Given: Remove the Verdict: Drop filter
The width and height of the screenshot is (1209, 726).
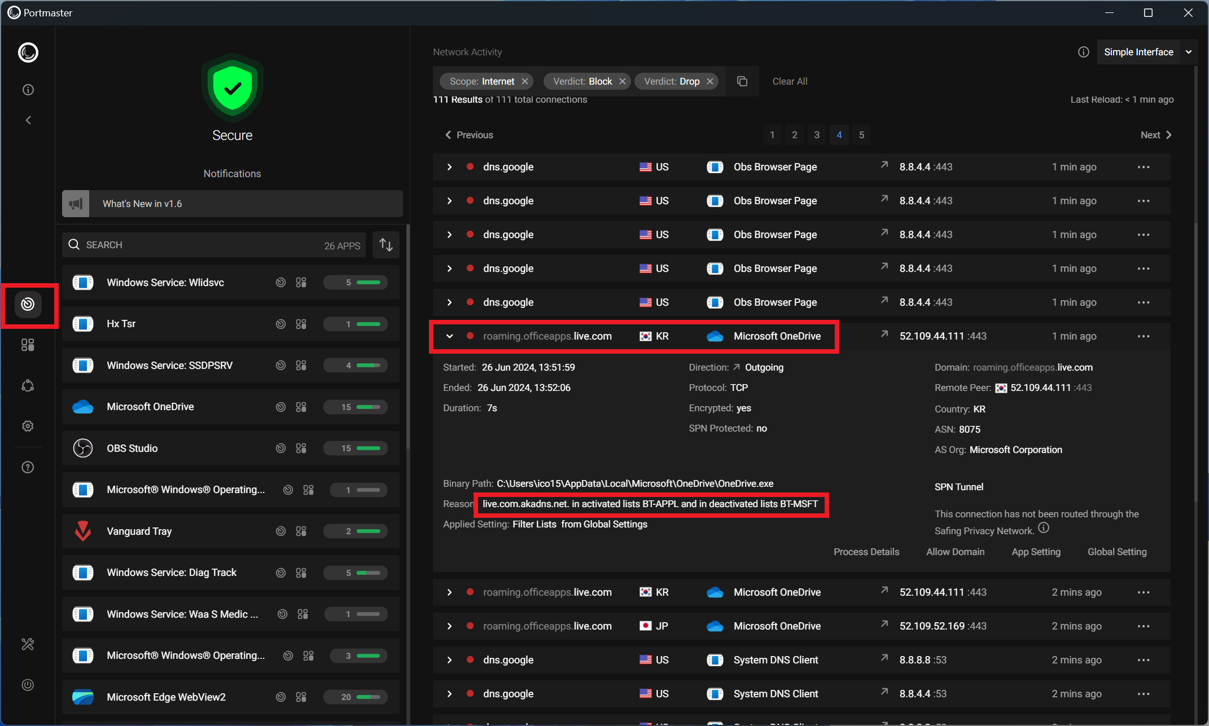Looking at the screenshot, I should [710, 81].
